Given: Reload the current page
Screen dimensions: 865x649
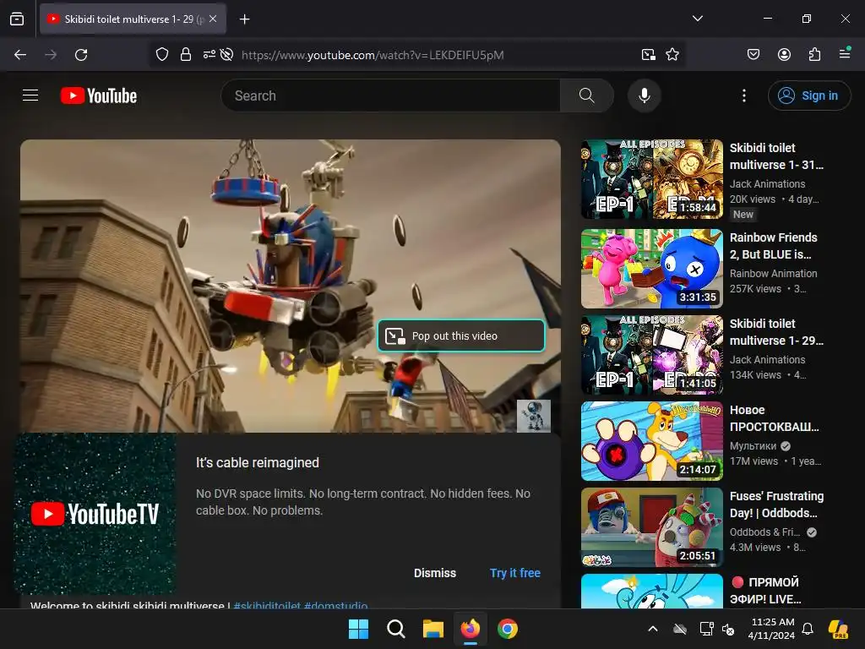Looking at the screenshot, I should pyautogui.click(x=81, y=55).
